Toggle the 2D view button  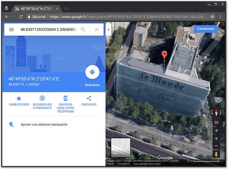(216, 122)
